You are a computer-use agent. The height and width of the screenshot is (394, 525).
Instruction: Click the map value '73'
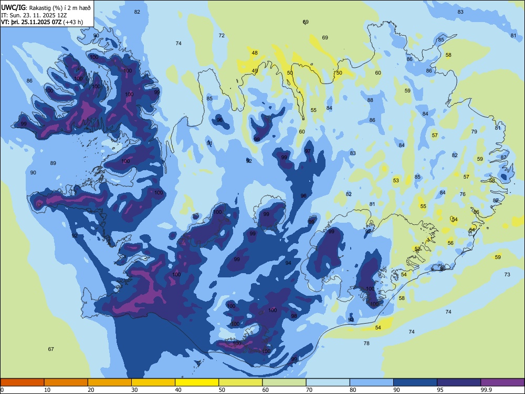[x=507, y=274]
